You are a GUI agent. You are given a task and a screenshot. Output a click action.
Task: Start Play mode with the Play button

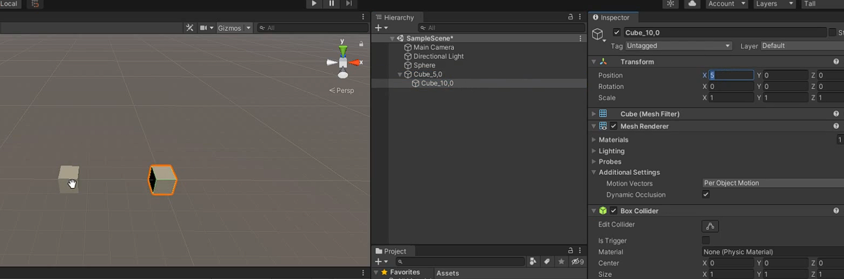tap(314, 4)
